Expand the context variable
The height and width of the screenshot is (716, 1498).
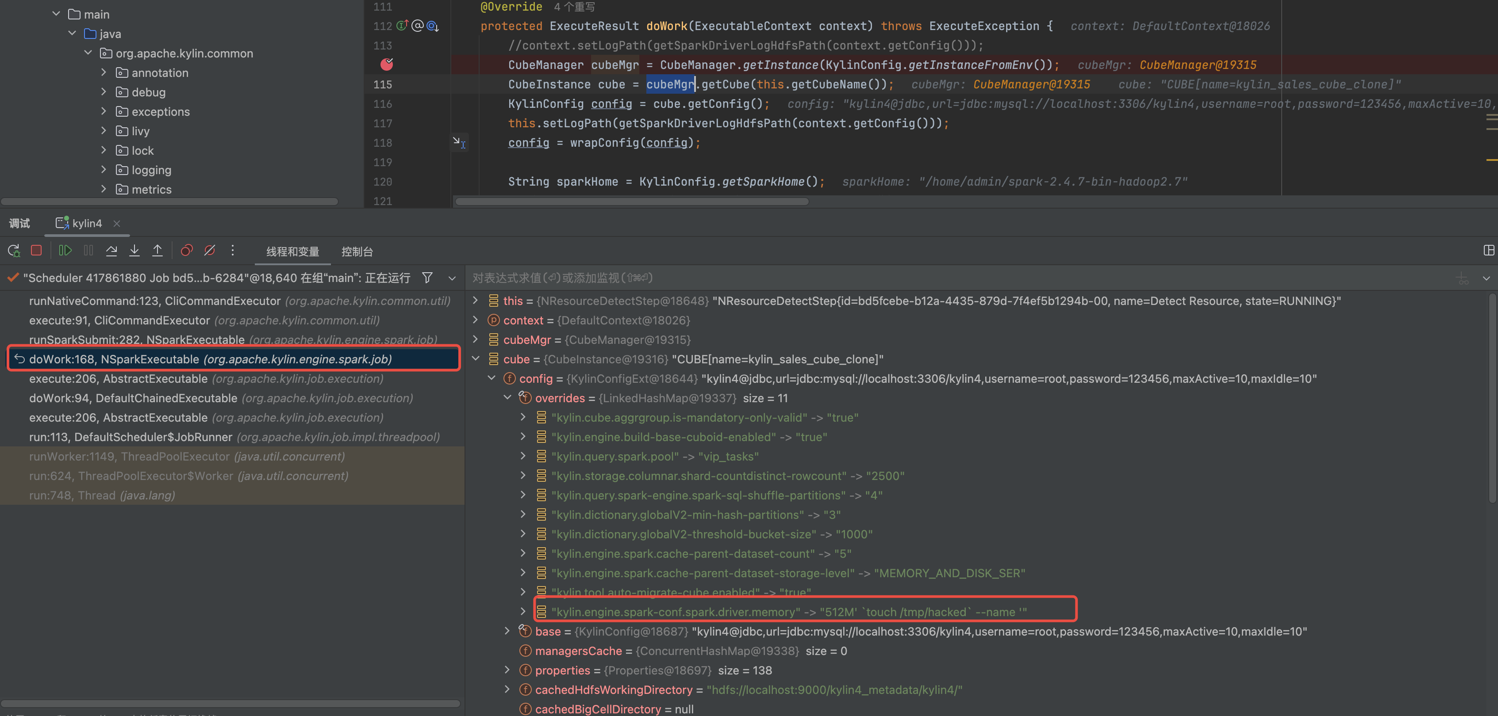click(x=476, y=320)
